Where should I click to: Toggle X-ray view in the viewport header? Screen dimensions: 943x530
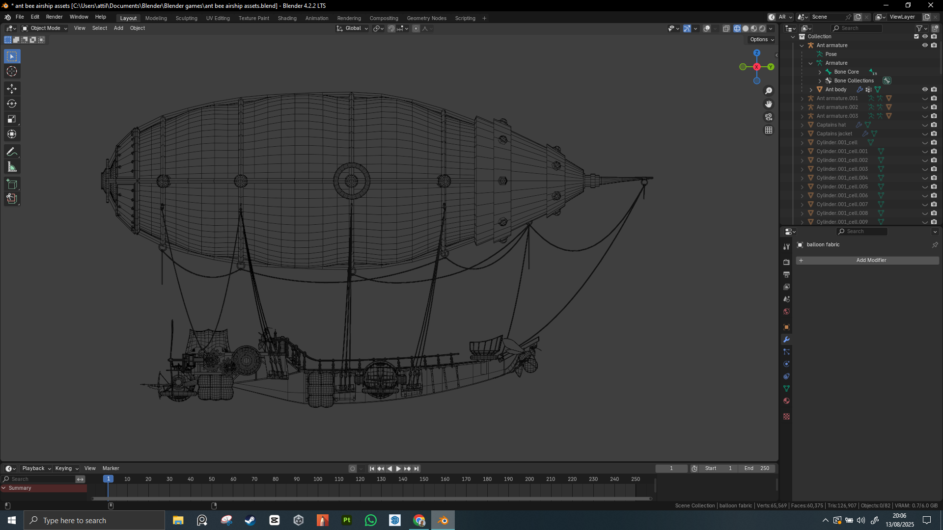click(x=726, y=28)
